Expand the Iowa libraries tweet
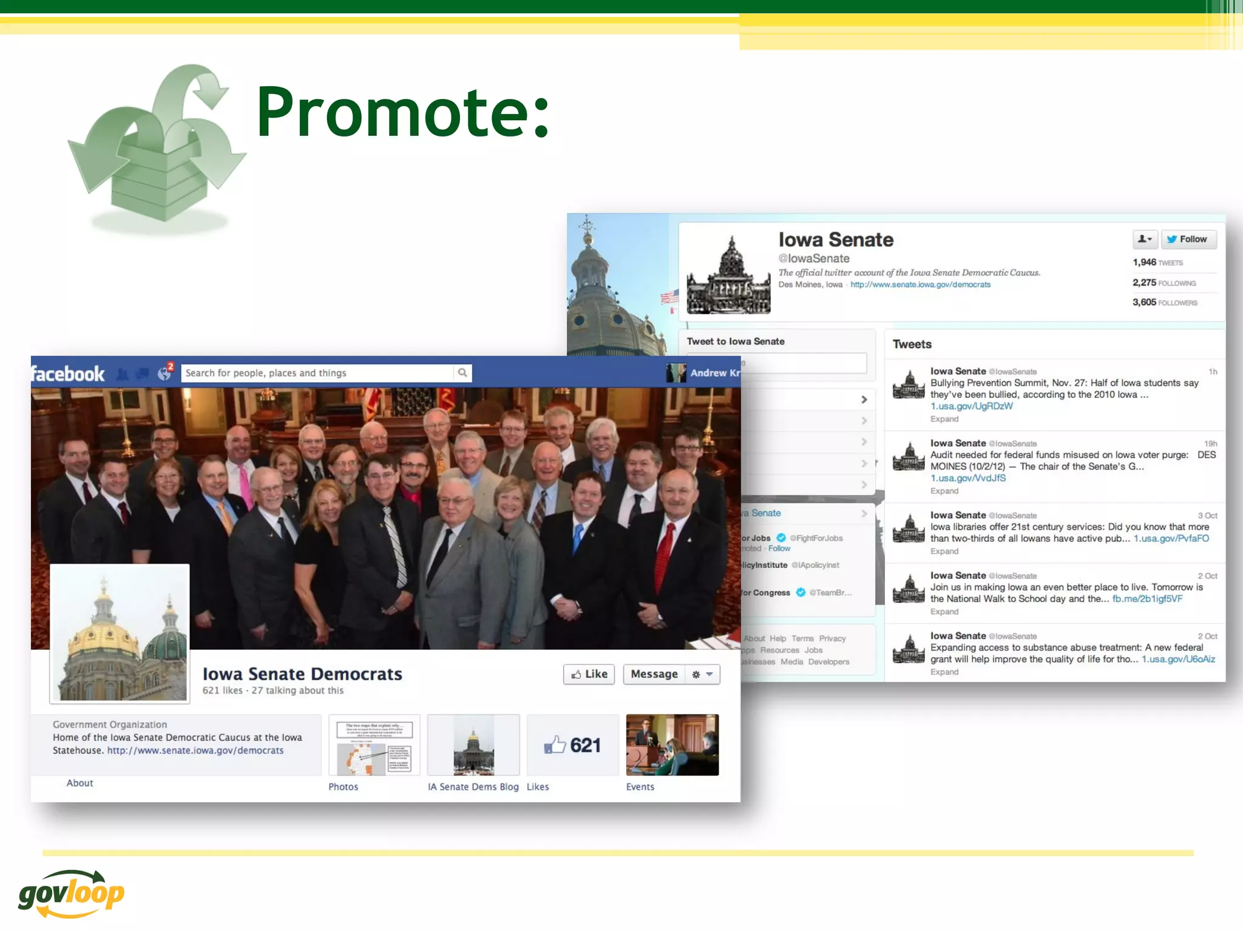Screen dimensions: 1243x932 944,552
